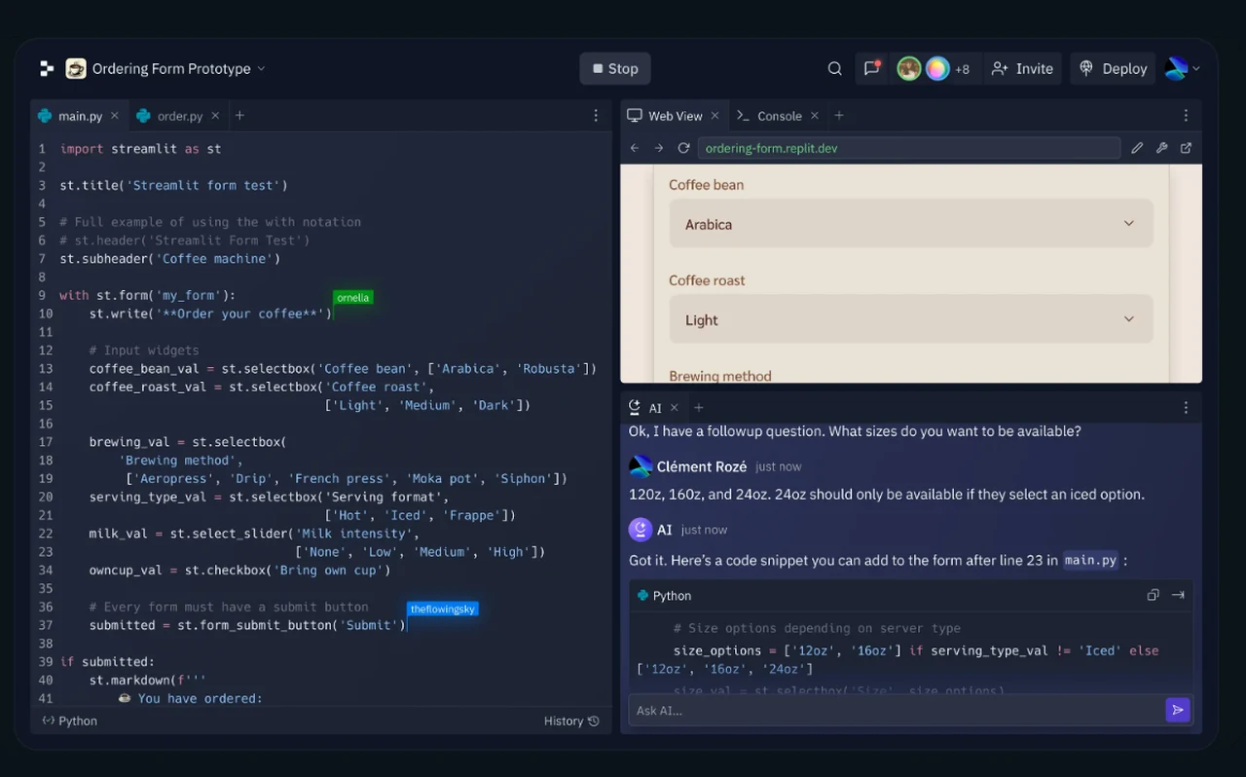Click the pencil edit icon in Web View toolbar
The height and width of the screenshot is (777, 1246).
click(1137, 147)
